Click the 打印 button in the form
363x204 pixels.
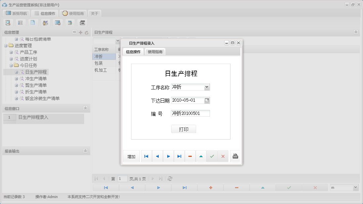tap(183, 129)
